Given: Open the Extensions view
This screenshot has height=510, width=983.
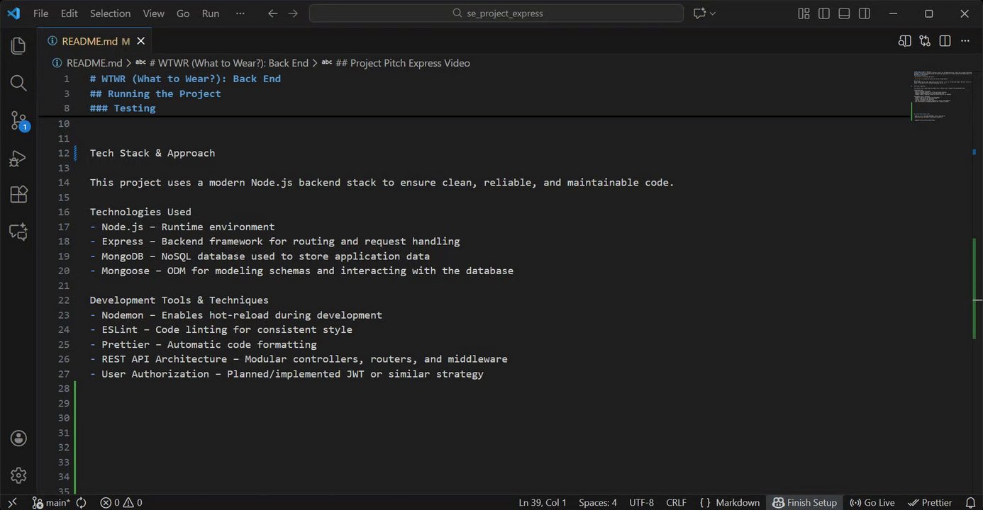Looking at the screenshot, I should click(18, 195).
